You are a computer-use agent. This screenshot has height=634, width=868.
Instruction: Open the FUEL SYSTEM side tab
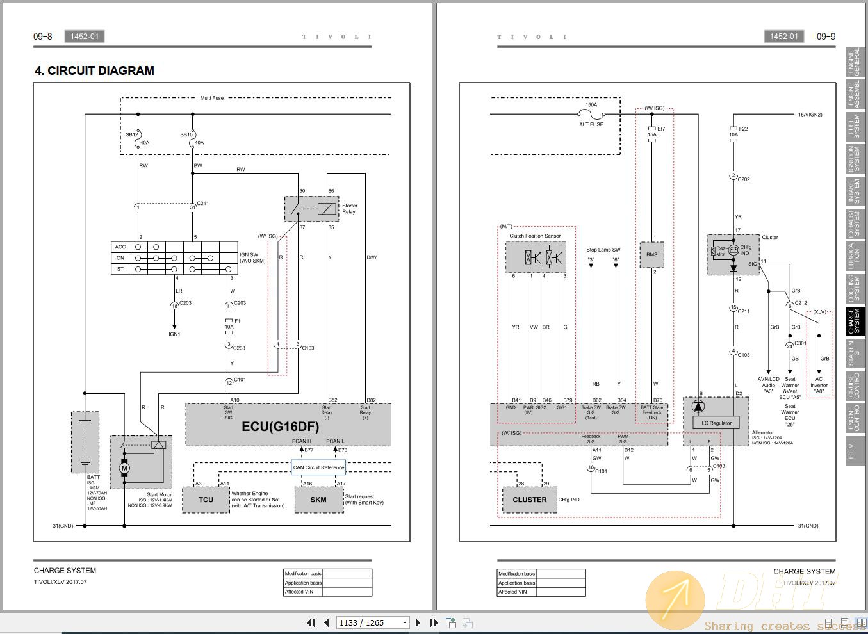[855, 126]
